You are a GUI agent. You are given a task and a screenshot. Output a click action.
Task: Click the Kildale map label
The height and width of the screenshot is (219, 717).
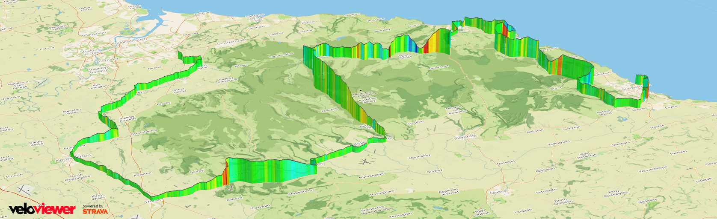pyautogui.click(x=242, y=66)
